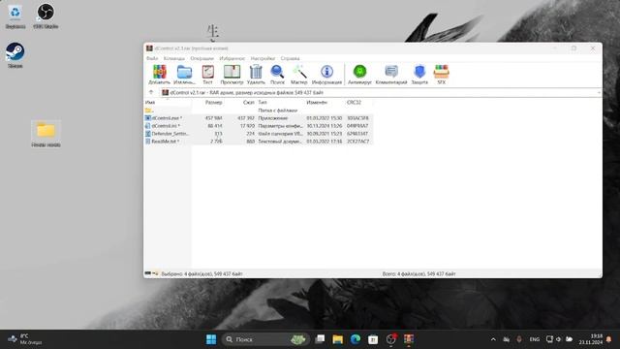Open Recycle Bin desktop icon

[x=15, y=16]
